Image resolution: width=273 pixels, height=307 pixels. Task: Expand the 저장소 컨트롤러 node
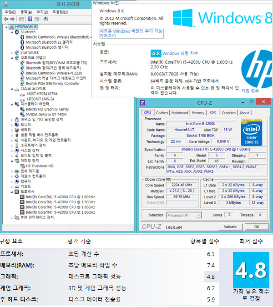(x=12, y=176)
